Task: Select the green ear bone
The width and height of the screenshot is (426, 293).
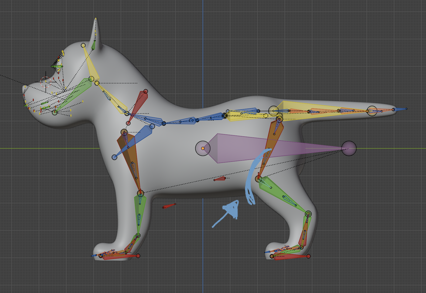Action: tap(94, 45)
